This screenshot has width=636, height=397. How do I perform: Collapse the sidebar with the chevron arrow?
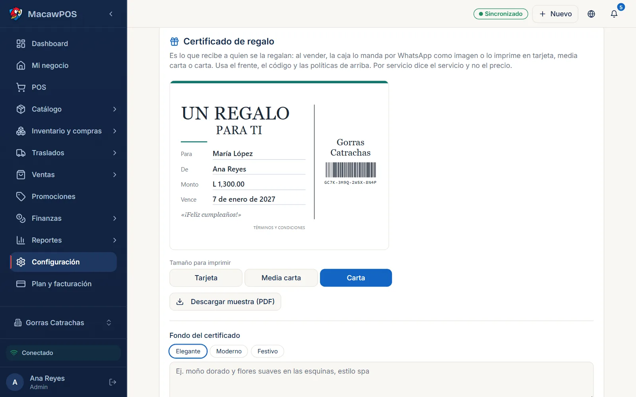pyautogui.click(x=111, y=14)
